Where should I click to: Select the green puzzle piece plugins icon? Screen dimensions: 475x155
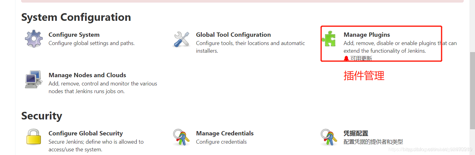pos(329,39)
